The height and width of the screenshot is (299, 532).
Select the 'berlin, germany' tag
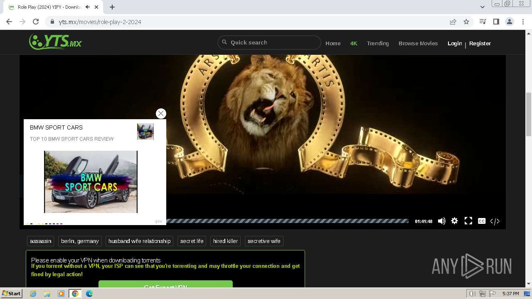[80, 241]
